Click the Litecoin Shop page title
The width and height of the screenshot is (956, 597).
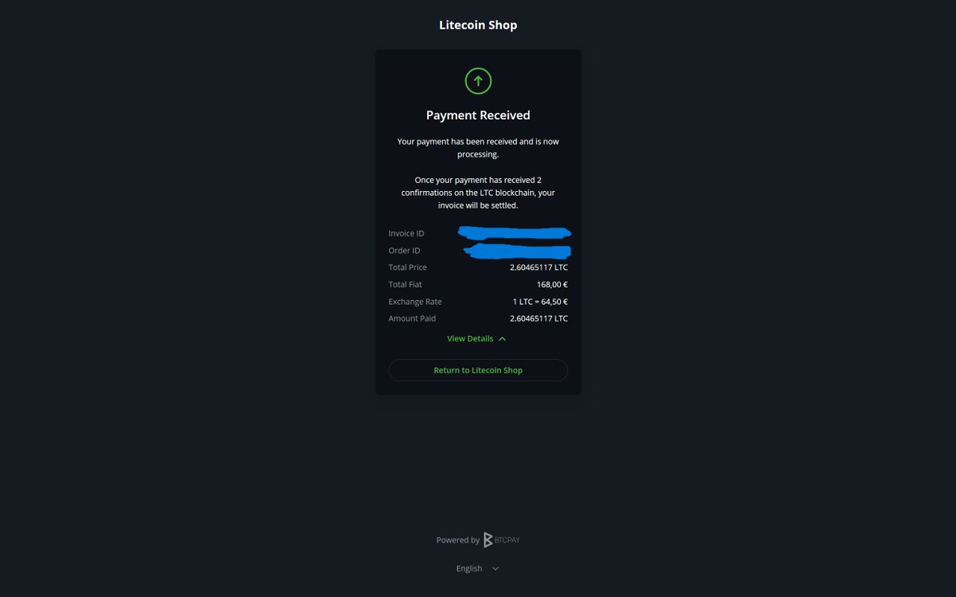point(478,25)
